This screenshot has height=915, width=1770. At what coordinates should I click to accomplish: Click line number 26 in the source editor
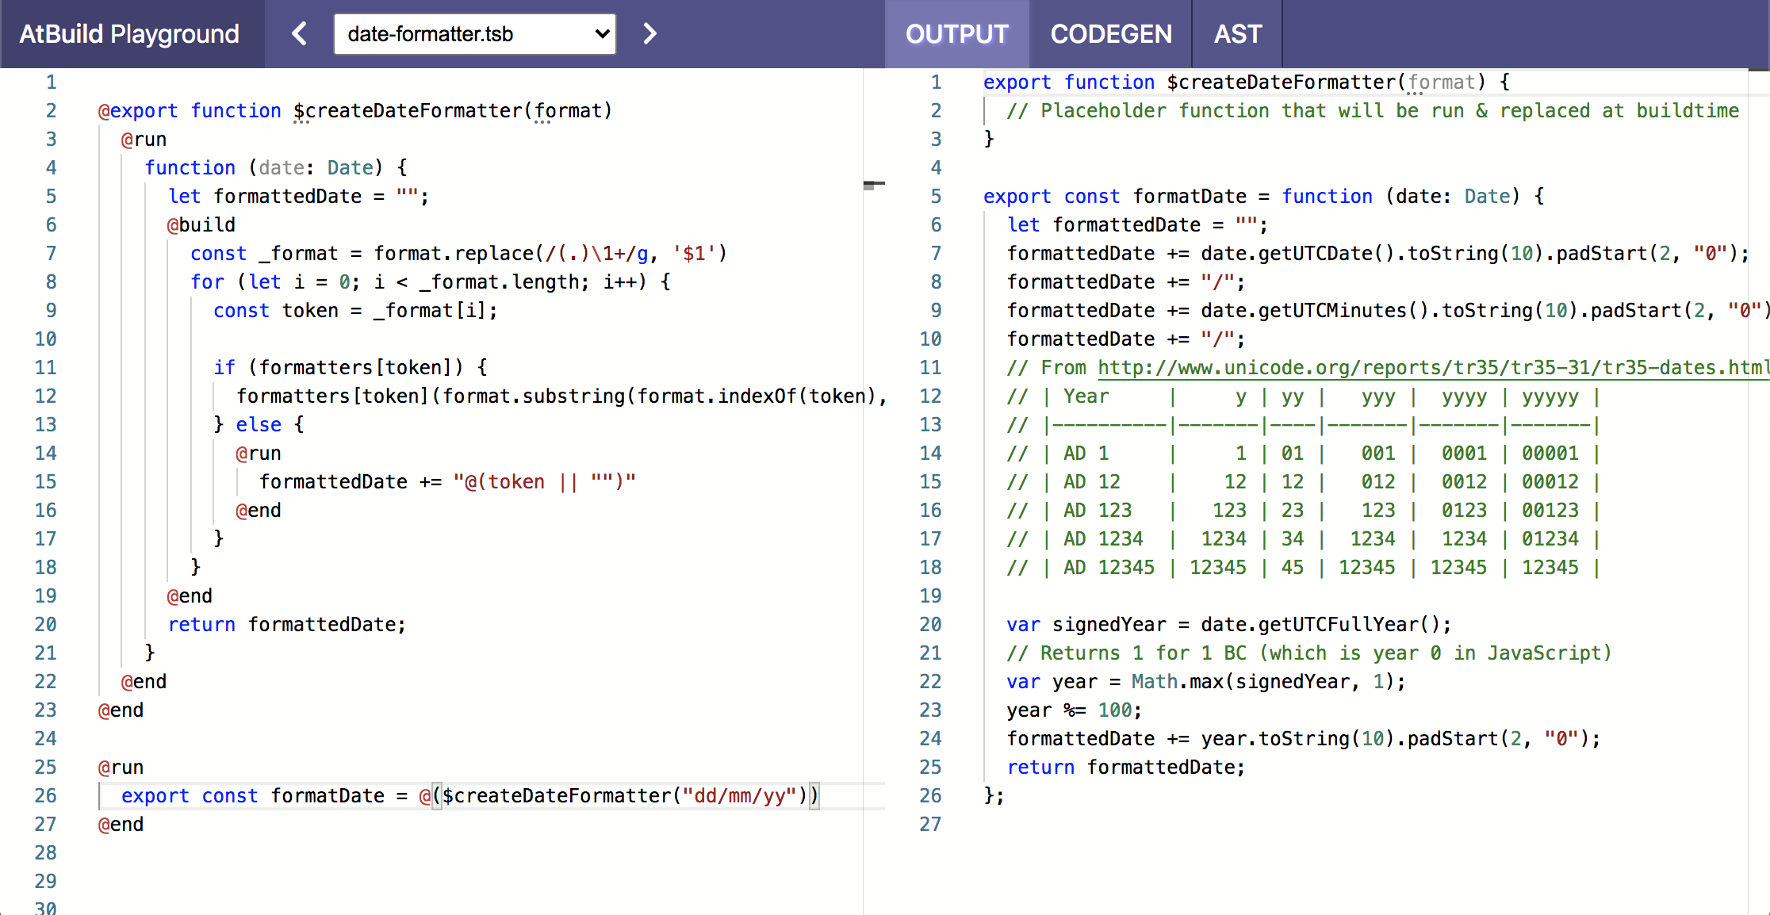pyautogui.click(x=45, y=795)
